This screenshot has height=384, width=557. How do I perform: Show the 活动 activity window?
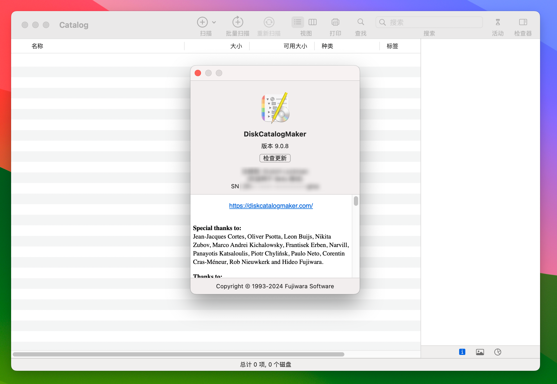497,22
